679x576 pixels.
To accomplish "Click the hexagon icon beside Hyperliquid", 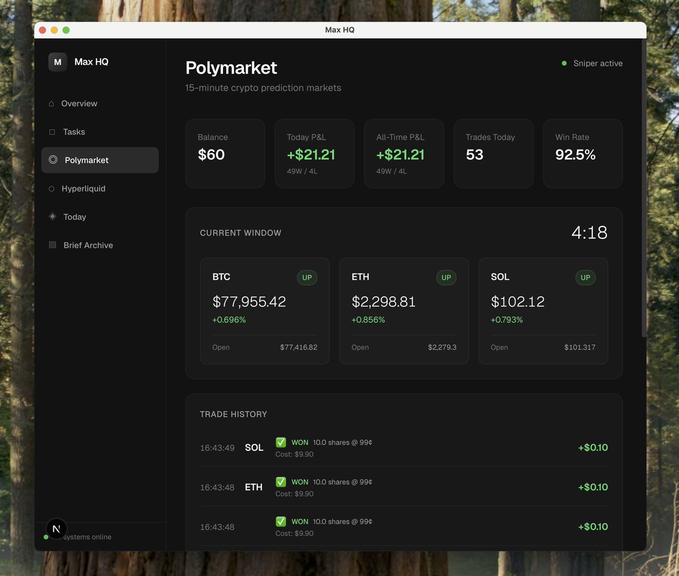I will [x=51, y=189].
